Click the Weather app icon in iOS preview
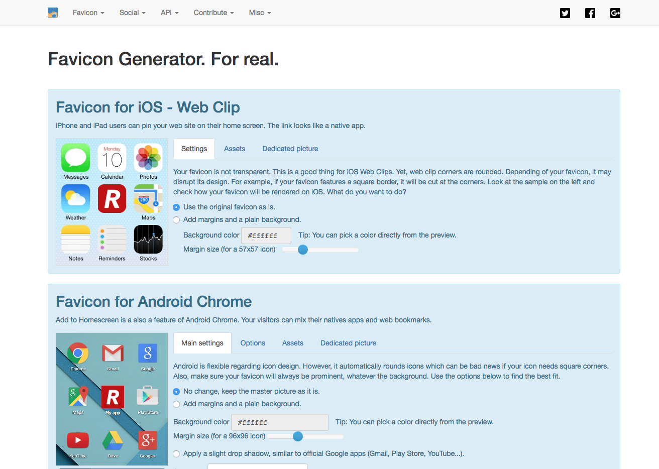Viewport: 659px width, 469px height. 76,198
